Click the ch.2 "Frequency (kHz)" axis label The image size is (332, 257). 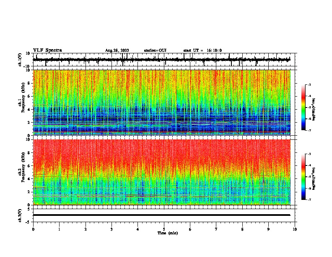[23, 167]
